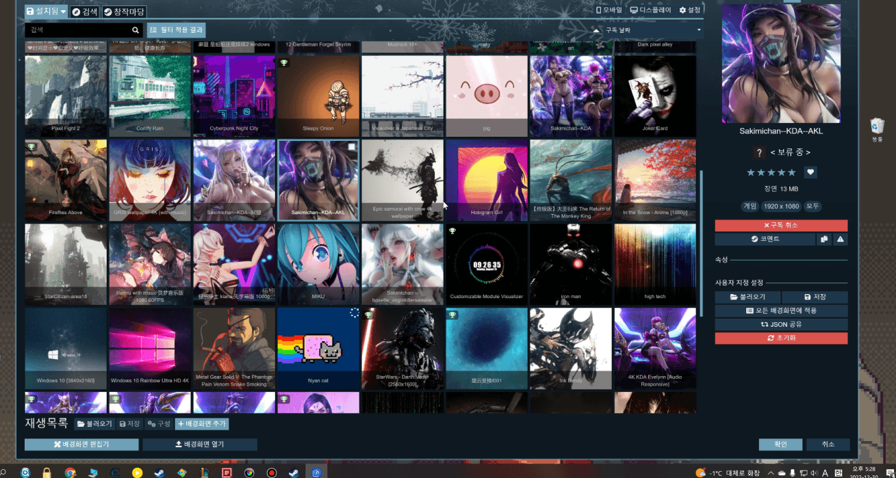
Task: Open the 설정 (Settings) gear
Action: pos(690,10)
